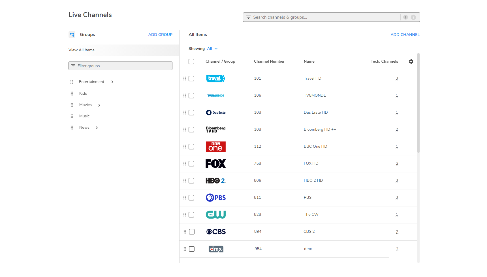Tick the select-all checkbox in table header
Image resolution: width=487 pixels, height=277 pixels.
point(191,62)
